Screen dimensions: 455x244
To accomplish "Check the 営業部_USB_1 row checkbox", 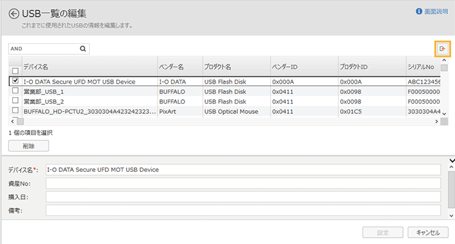I will tap(15, 91).
